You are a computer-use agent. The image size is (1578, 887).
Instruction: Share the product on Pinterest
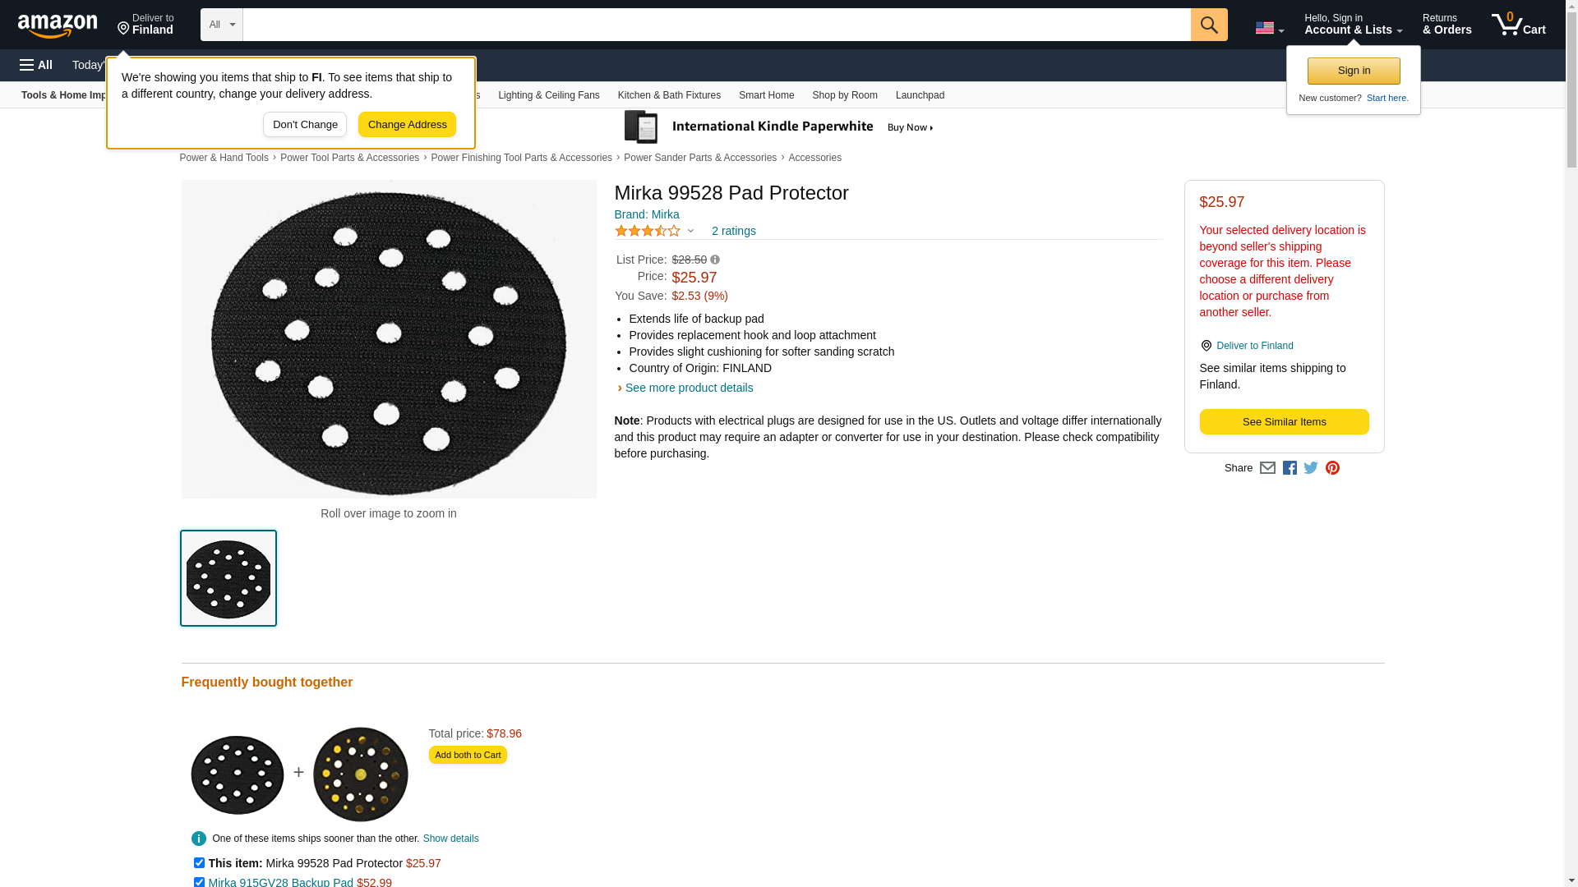pyautogui.click(x=1332, y=468)
